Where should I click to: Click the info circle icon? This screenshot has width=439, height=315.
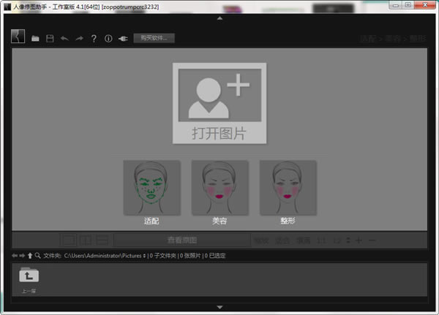108,38
